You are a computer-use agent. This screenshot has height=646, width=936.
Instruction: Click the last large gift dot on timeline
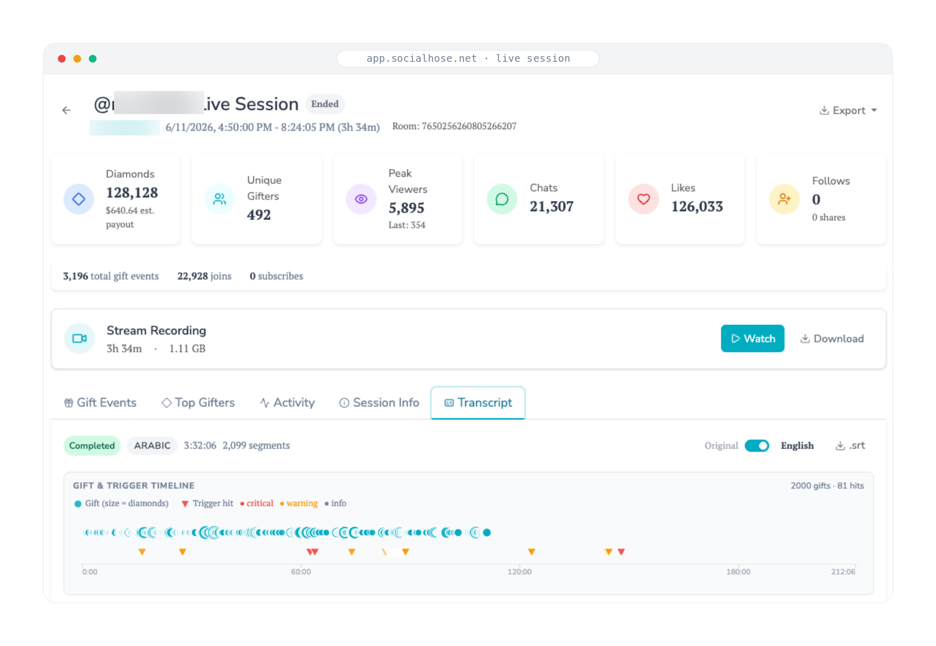pyautogui.click(x=487, y=532)
